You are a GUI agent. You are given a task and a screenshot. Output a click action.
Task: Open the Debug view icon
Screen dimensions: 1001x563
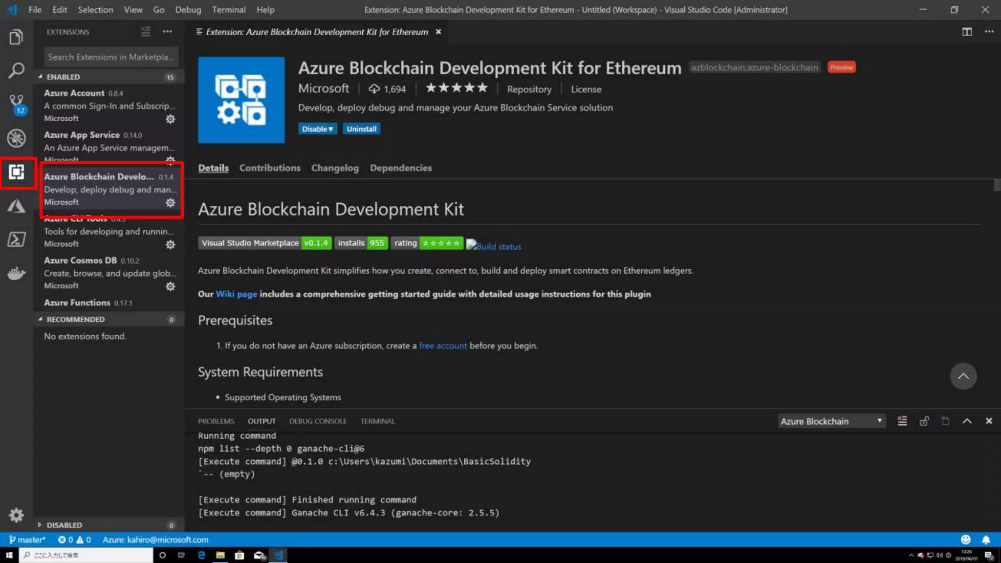tap(16, 138)
